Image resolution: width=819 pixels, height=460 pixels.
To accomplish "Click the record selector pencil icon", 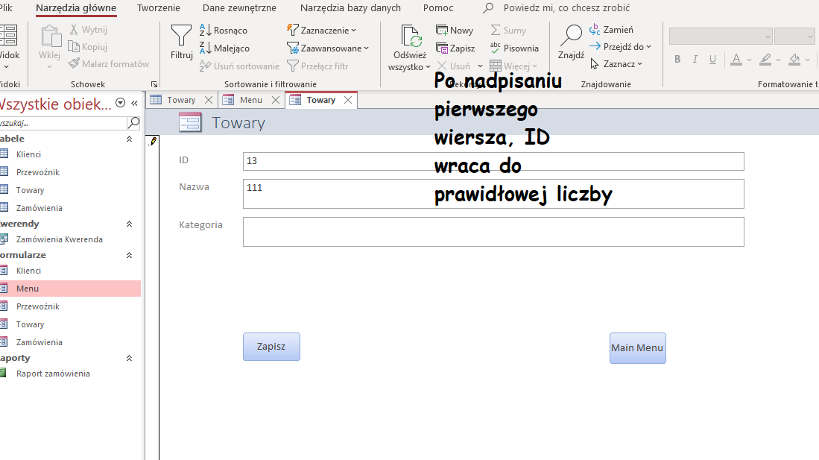I will pyautogui.click(x=153, y=141).
